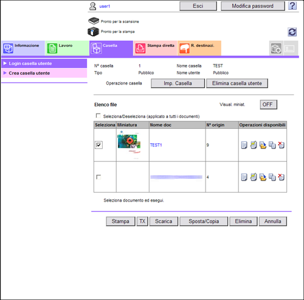Click the Operazioni disponibili column header

[x=263, y=125]
